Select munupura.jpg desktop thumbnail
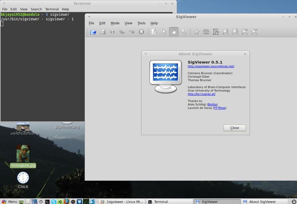Image resolution: width=297 pixels, height=204 pixels. pos(23,154)
